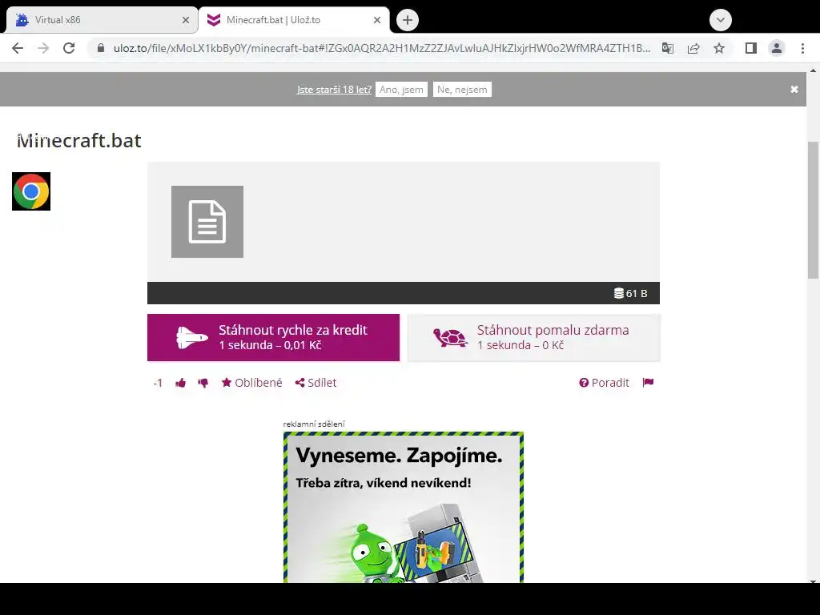820x615 pixels.
Task: Click the scrollbar up arrow
Action: click(x=814, y=70)
